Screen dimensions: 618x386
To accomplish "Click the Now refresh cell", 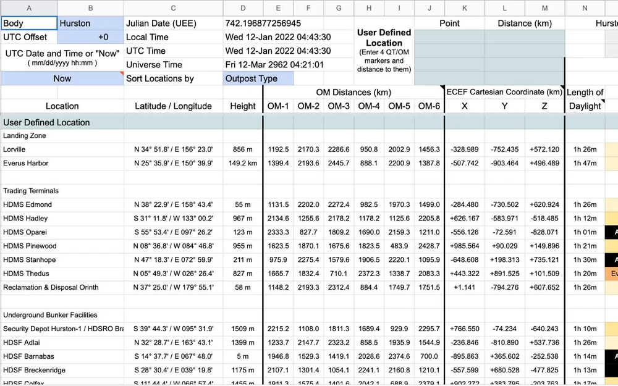I will pyautogui.click(x=62, y=78).
